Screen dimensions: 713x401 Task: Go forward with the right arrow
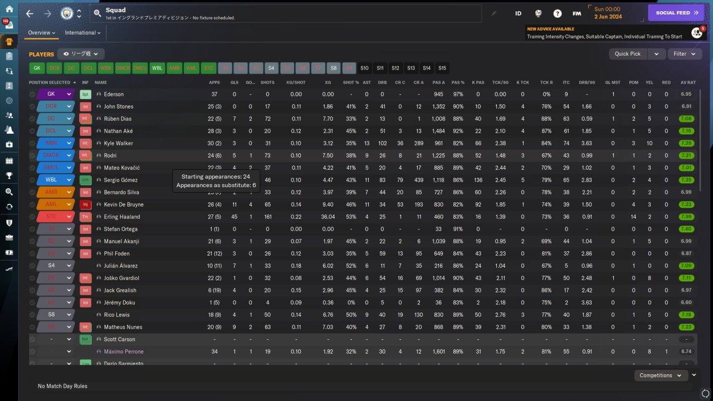click(47, 13)
